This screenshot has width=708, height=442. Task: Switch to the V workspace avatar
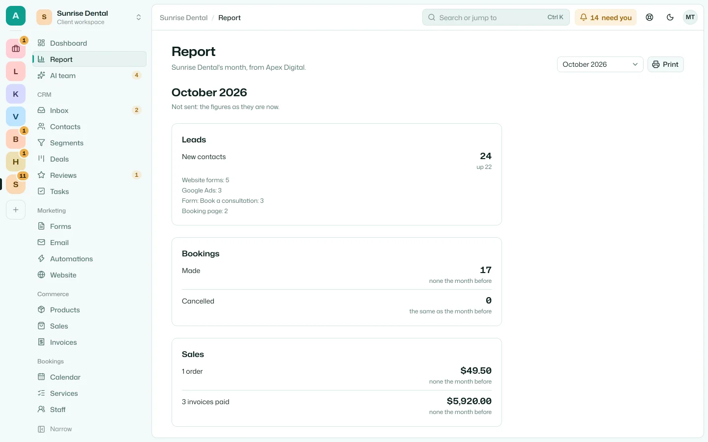pyautogui.click(x=16, y=116)
